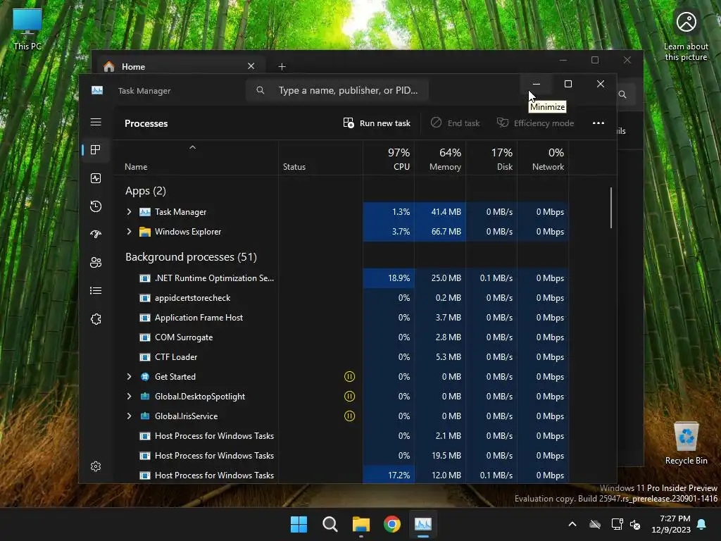Click the .NET Runtime Optimization process icon

coord(145,278)
